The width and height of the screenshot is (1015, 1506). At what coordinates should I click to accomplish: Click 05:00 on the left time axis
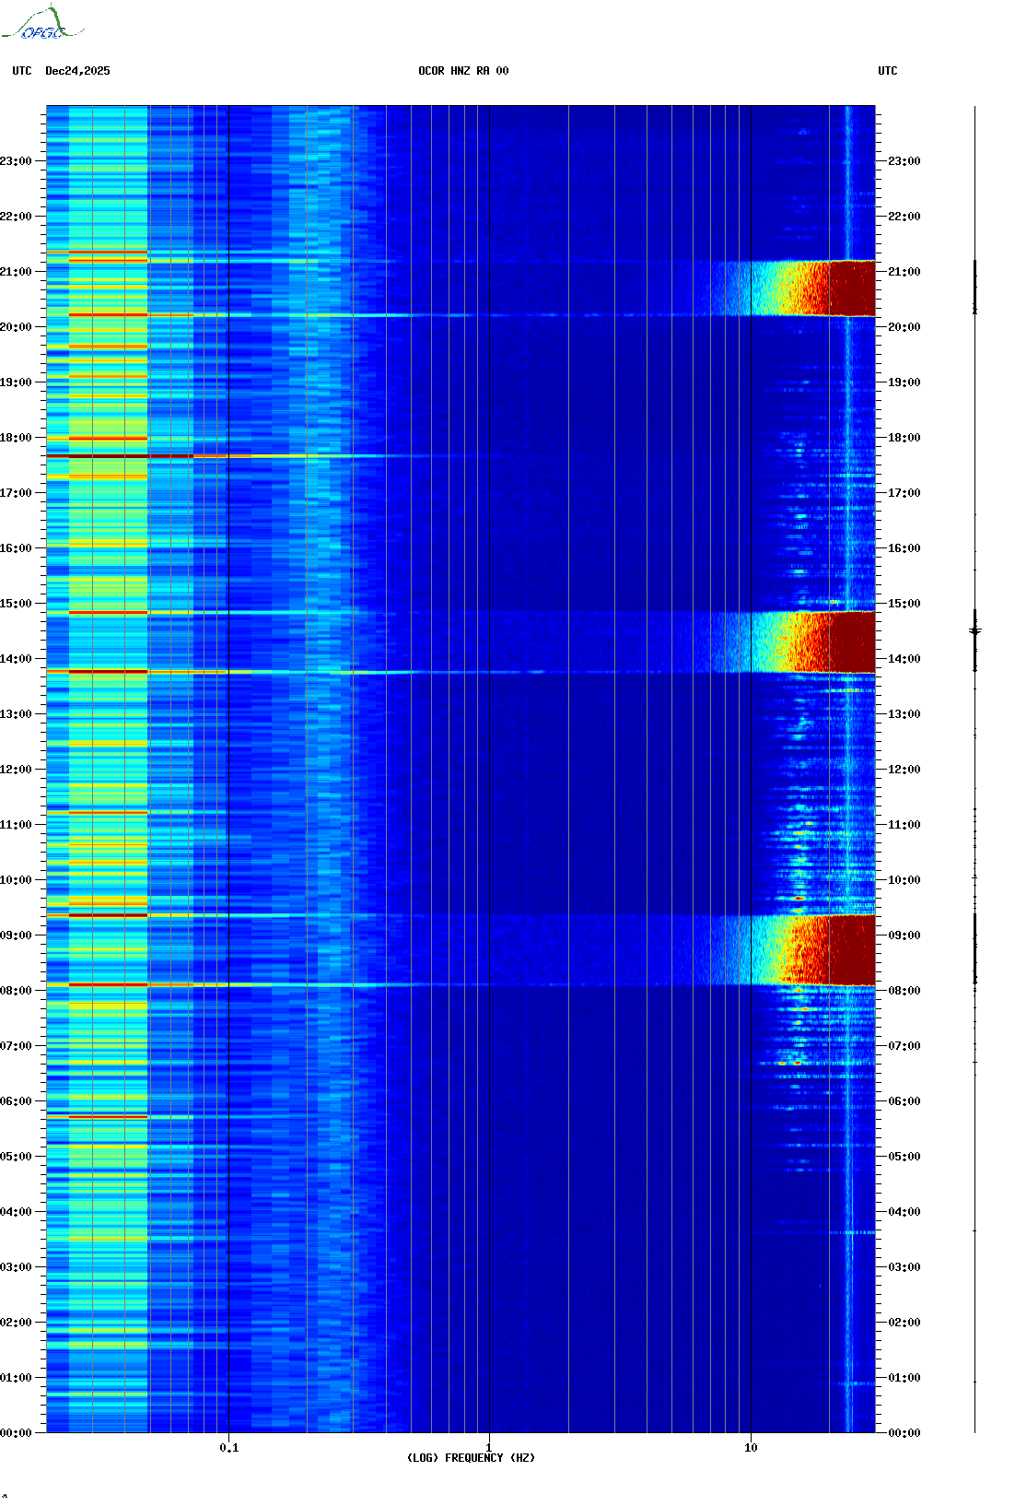coord(16,1157)
